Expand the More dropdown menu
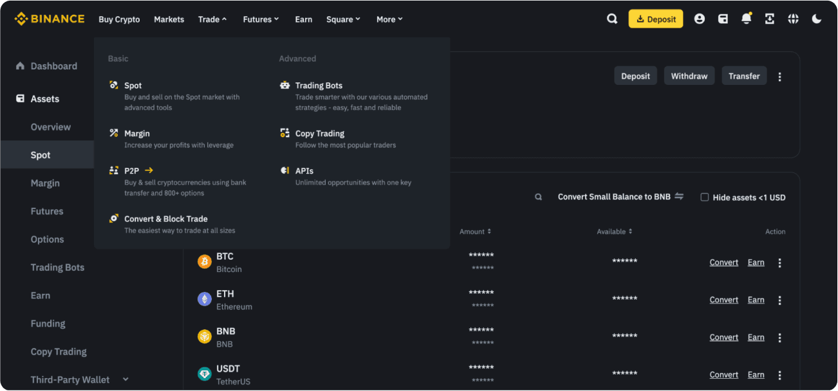The image size is (838, 391). (x=389, y=19)
